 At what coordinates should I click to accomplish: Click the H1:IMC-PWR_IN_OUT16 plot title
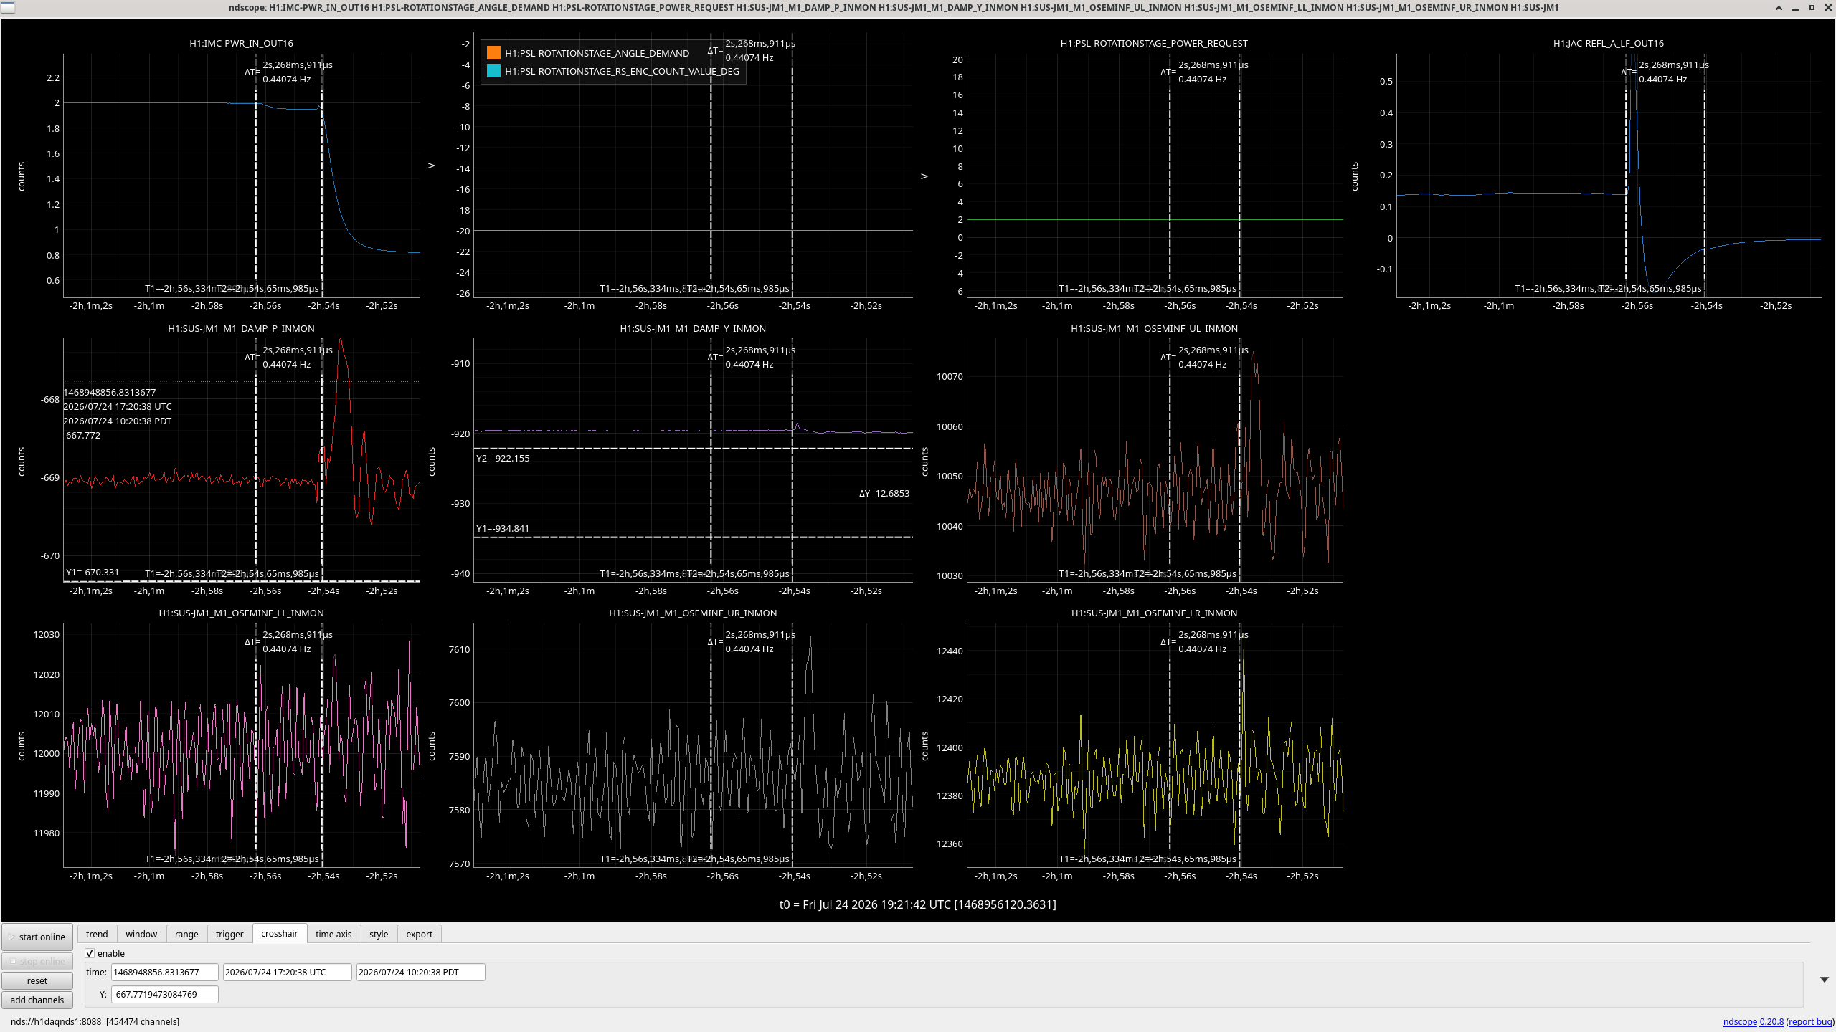(x=241, y=43)
